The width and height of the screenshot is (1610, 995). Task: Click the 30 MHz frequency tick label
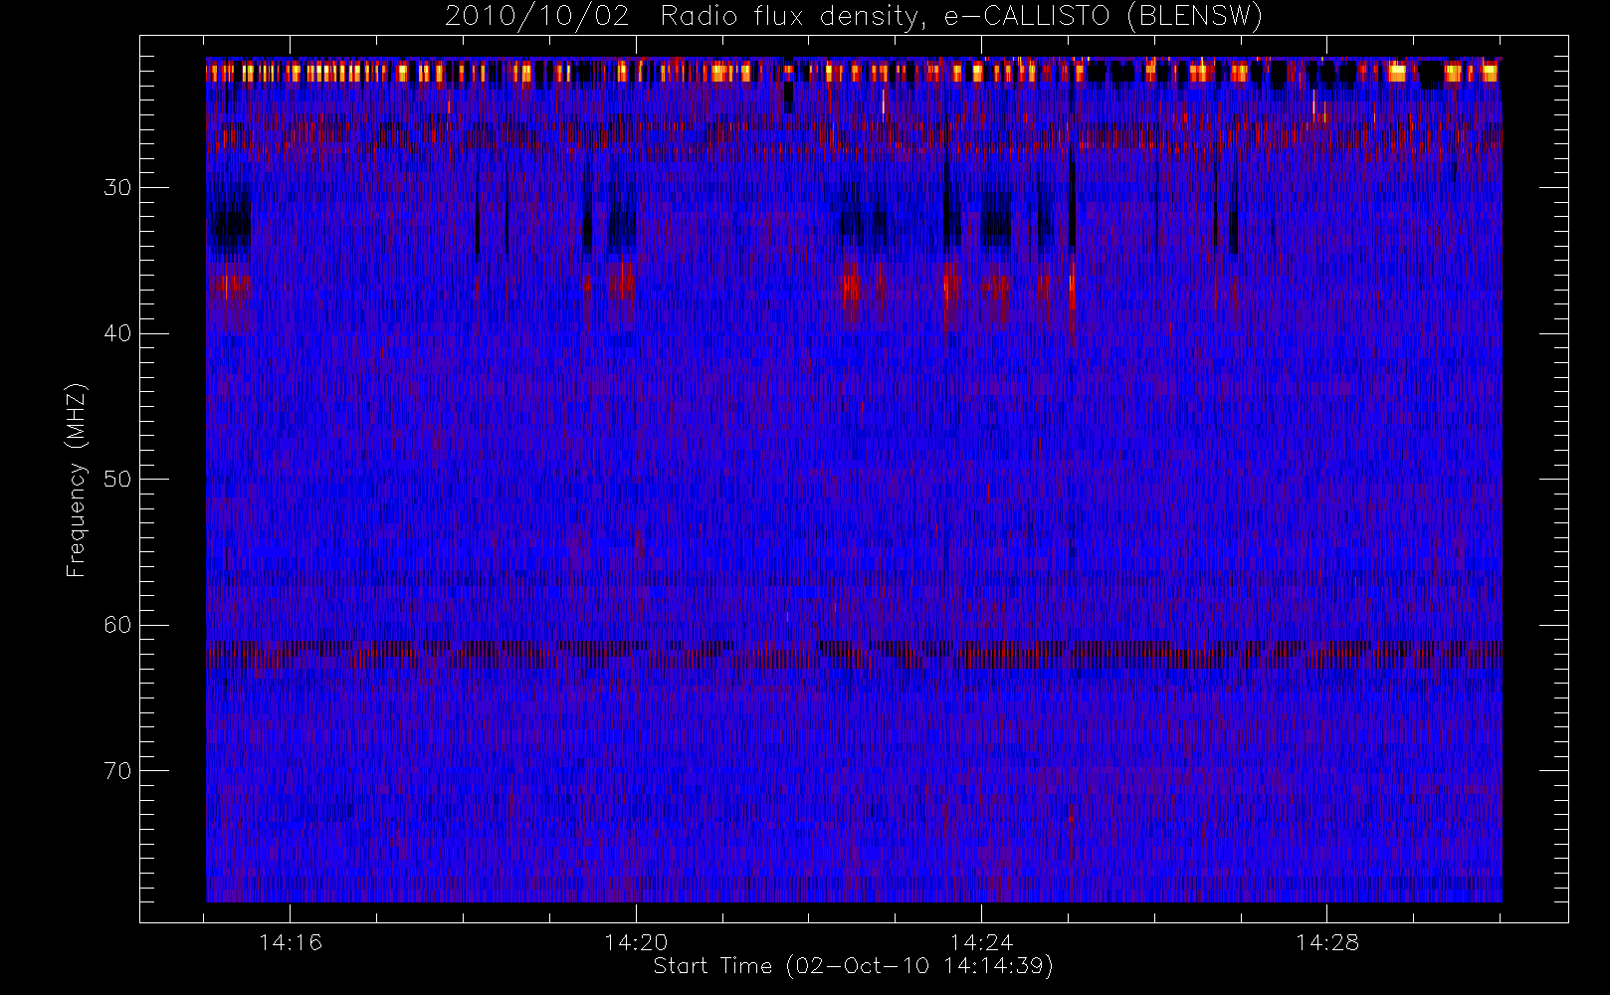(x=117, y=187)
